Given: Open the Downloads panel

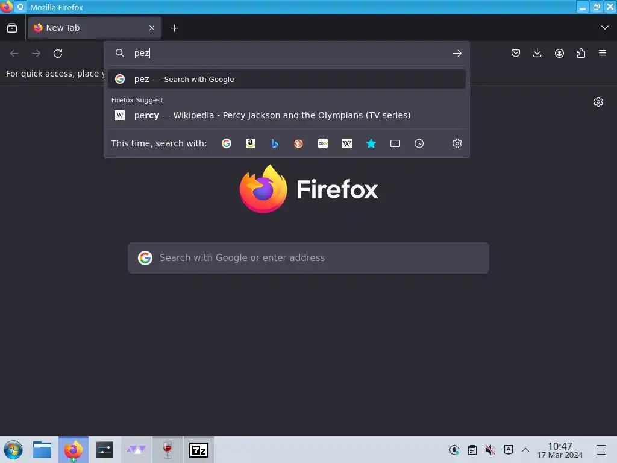Looking at the screenshot, I should (x=537, y=53).
